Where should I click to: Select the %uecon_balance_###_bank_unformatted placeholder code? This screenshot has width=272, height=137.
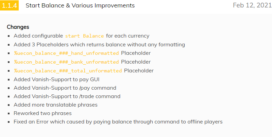pos(66,62)
